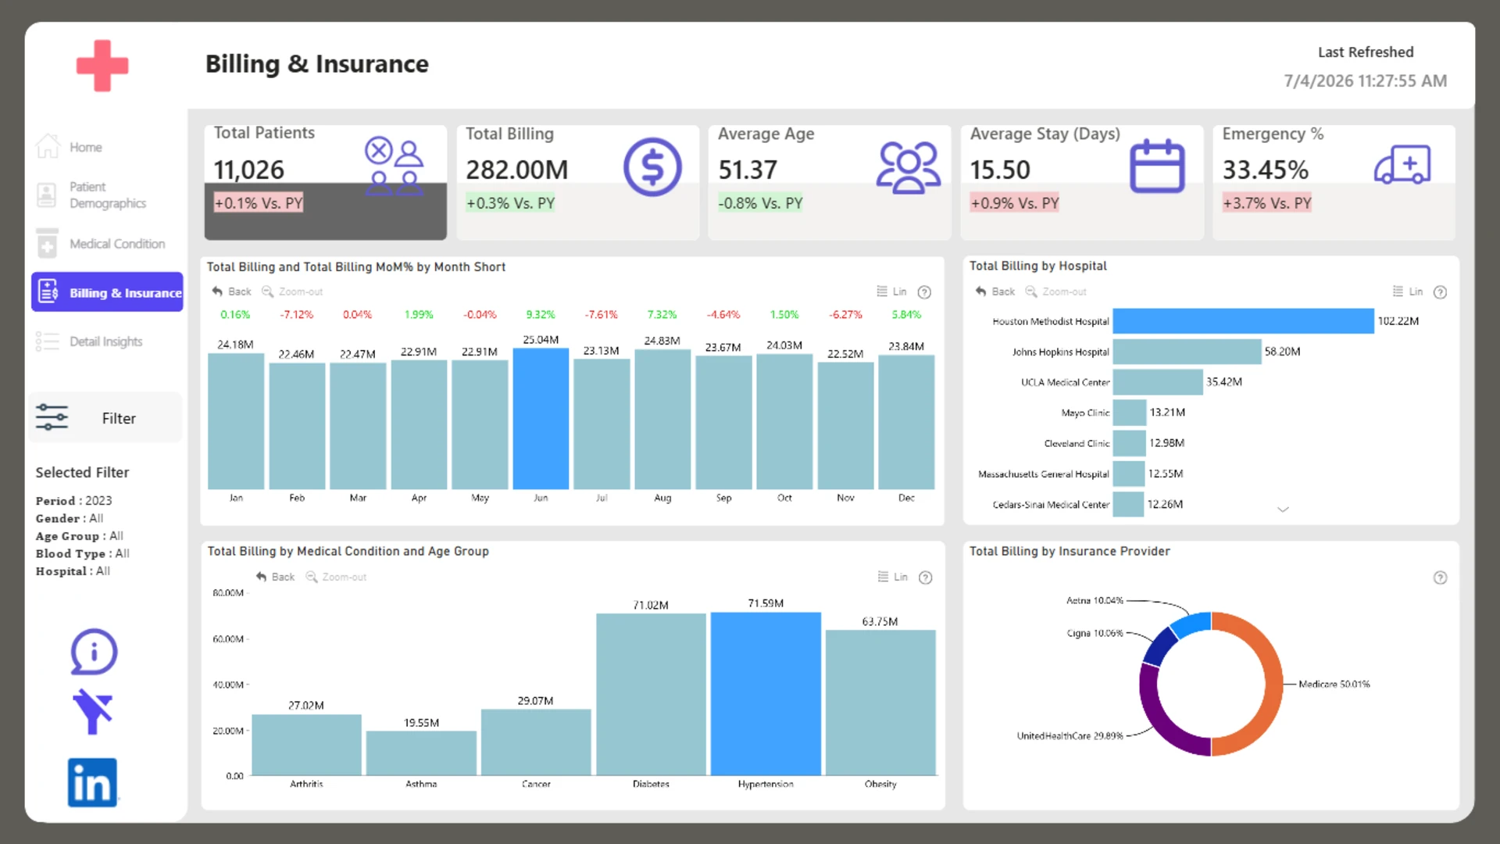The height and width of the screenshot is (844, 1500).
Task: Select the Cancer billing bar
Action: tap(536, 742)
